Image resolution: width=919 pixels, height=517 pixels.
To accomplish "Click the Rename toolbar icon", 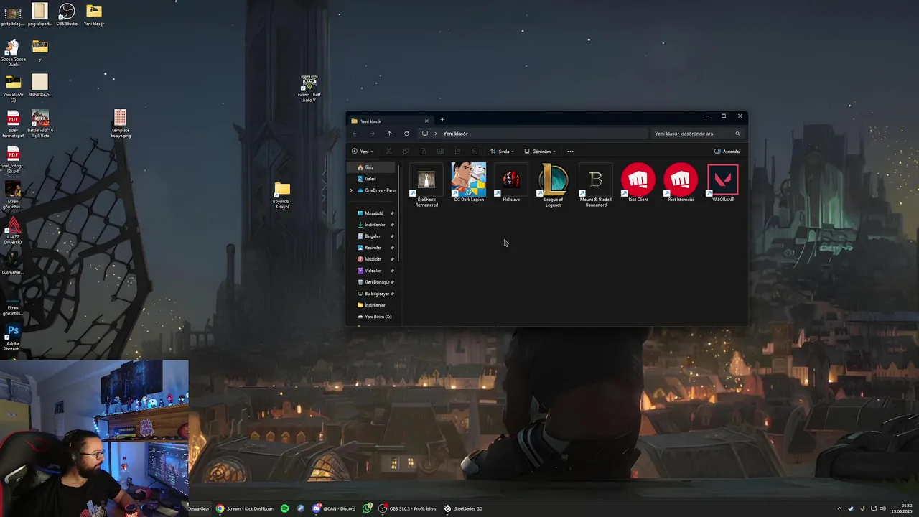I will tap(440, 152).
